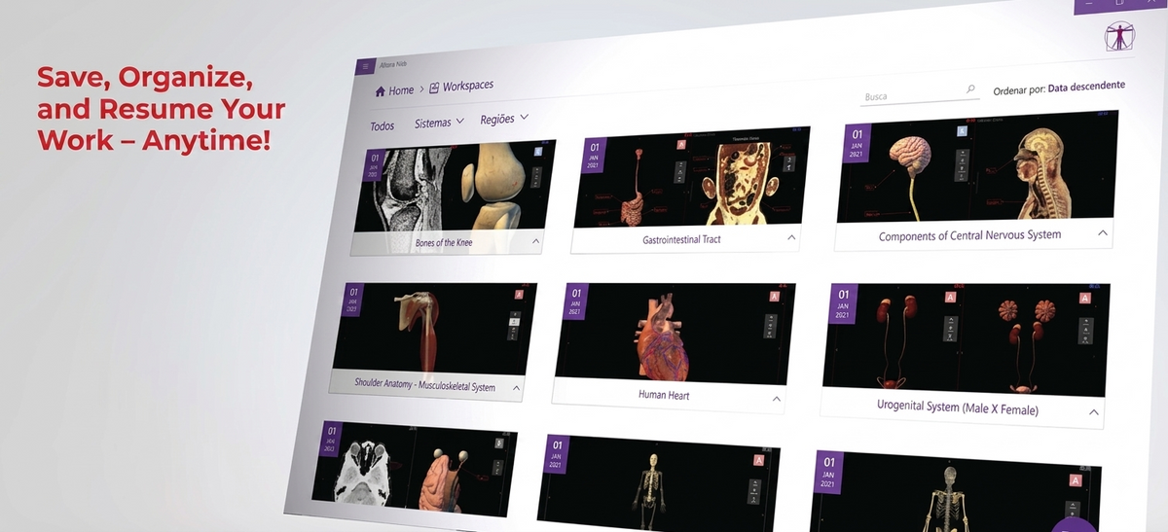The height and width of the screenshot is (532, 1168).
Task: Expand the Shoulder Anatomy card chevron
Action: point(516,388)
